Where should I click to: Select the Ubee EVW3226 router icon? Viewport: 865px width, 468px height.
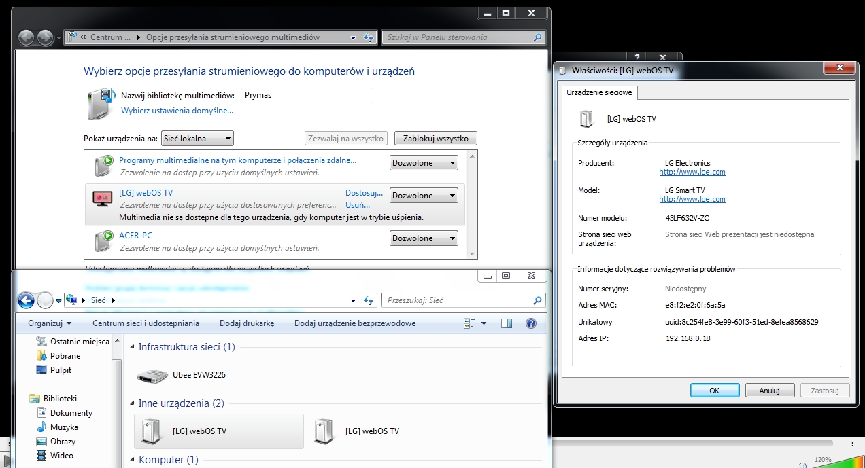click(152, 375)
